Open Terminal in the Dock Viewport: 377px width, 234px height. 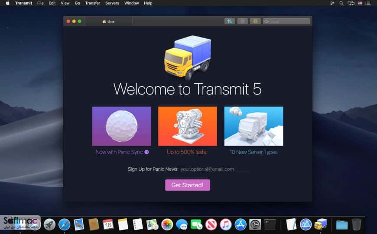coord(270,224)
